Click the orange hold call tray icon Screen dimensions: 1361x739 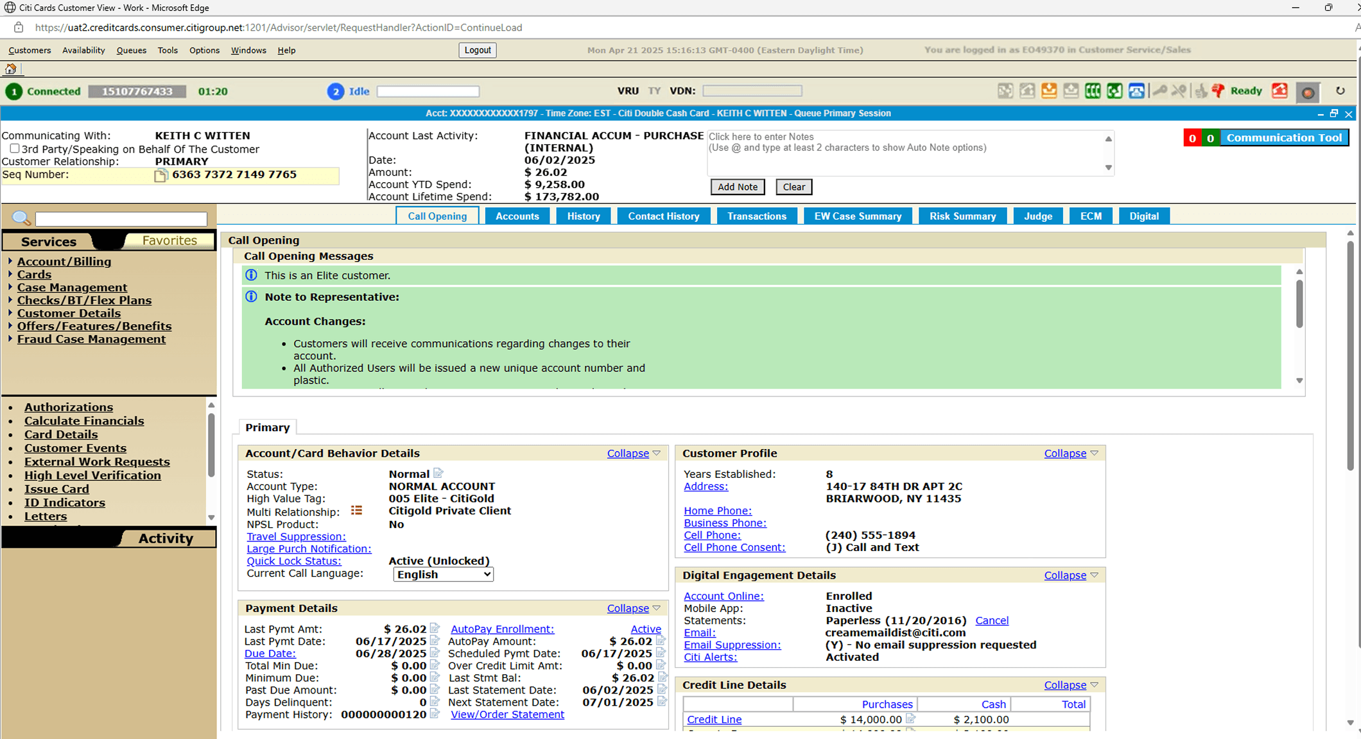pyautogui.click(x=1049, y=91)
